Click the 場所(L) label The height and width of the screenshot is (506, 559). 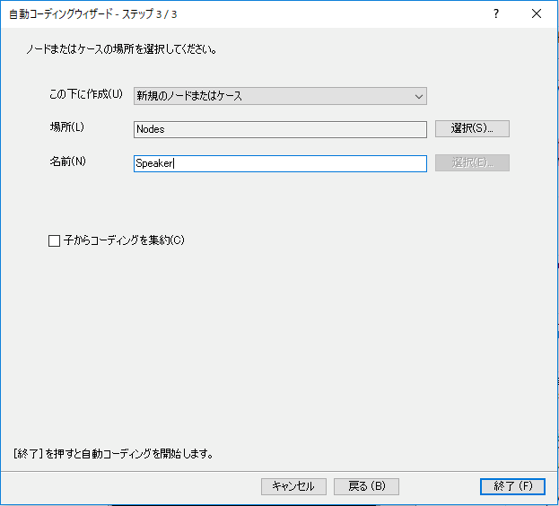pyautogui.click(x=66, y=126)
